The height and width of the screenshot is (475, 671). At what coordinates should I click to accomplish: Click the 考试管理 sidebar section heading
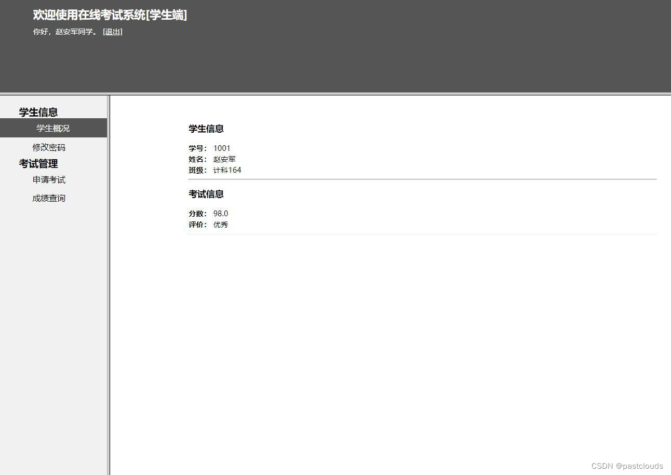click(x=38, y=163)
